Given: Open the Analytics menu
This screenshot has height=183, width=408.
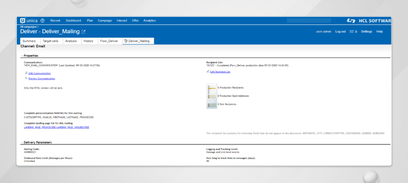Looking at the screenshot, I should pyautogui.click(x=149, y=20).
